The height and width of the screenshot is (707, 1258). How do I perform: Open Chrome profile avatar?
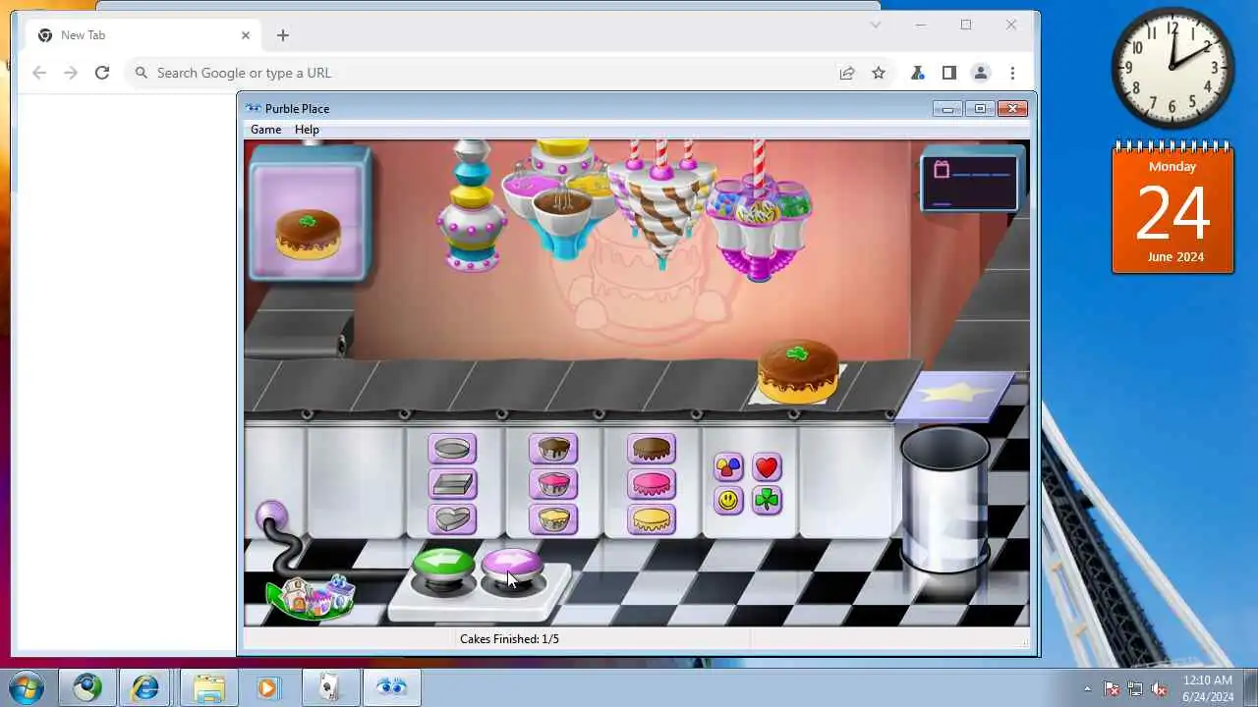(981, 73)
